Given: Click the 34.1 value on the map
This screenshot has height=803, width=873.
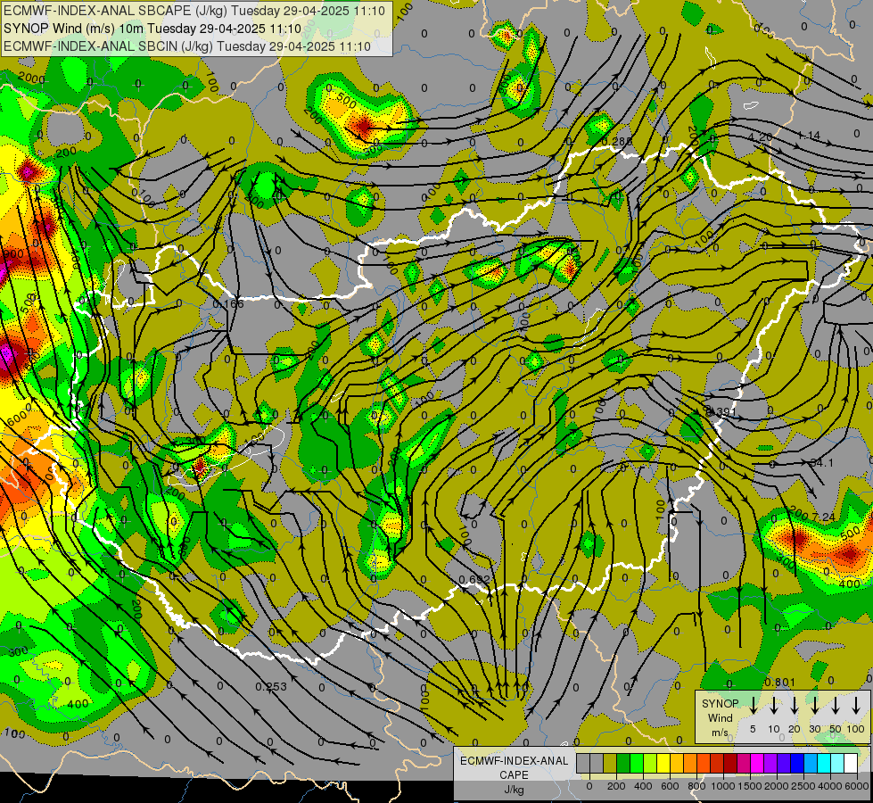Looking at the screenshot, I should point(821,462).
